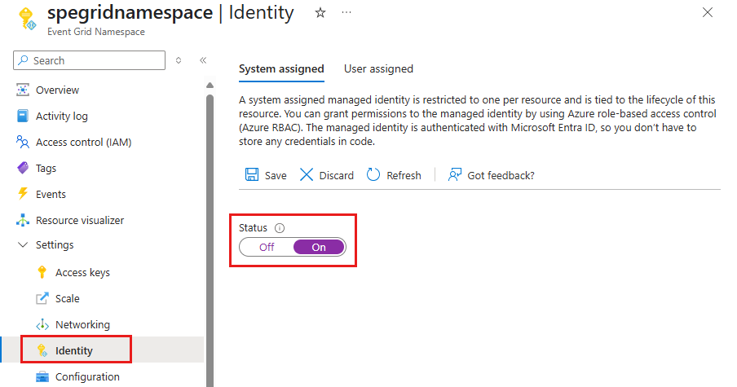Click the Refresh circular arrow icon

[x=373, y=175]
